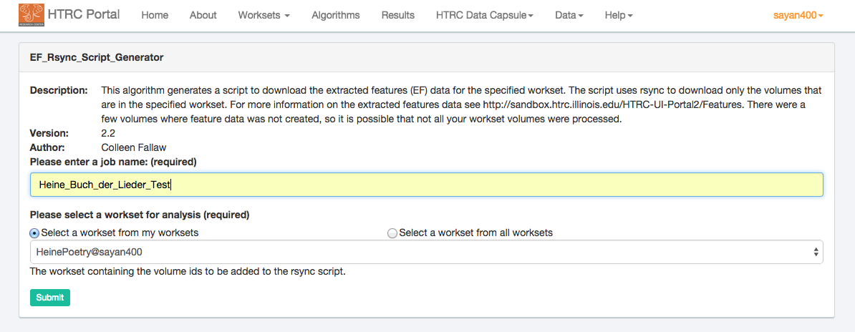855x332 pixels.
Task: Open the Data dropdown menu
Action: (x=569, y=15)
